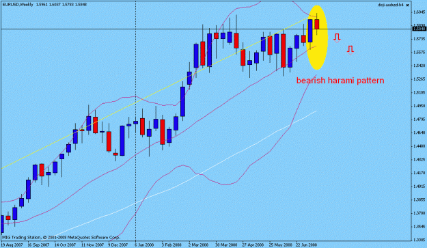The height and width of the screenshot is (248, 427).
Task: Click the 6 Jan 2008 date label
Action: click(x=145, y=245)
